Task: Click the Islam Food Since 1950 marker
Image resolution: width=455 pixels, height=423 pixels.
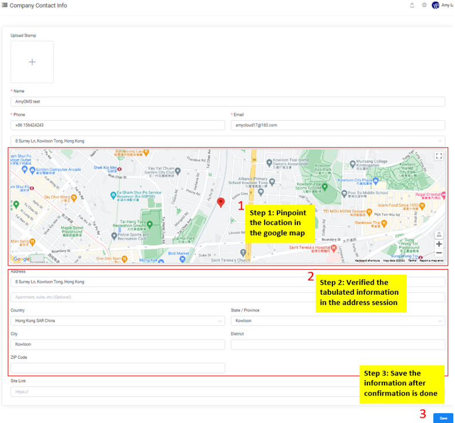Action: (x=422, y=206)
